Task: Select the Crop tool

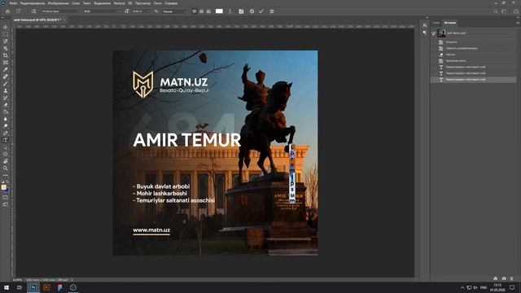Action: point(6,55)
